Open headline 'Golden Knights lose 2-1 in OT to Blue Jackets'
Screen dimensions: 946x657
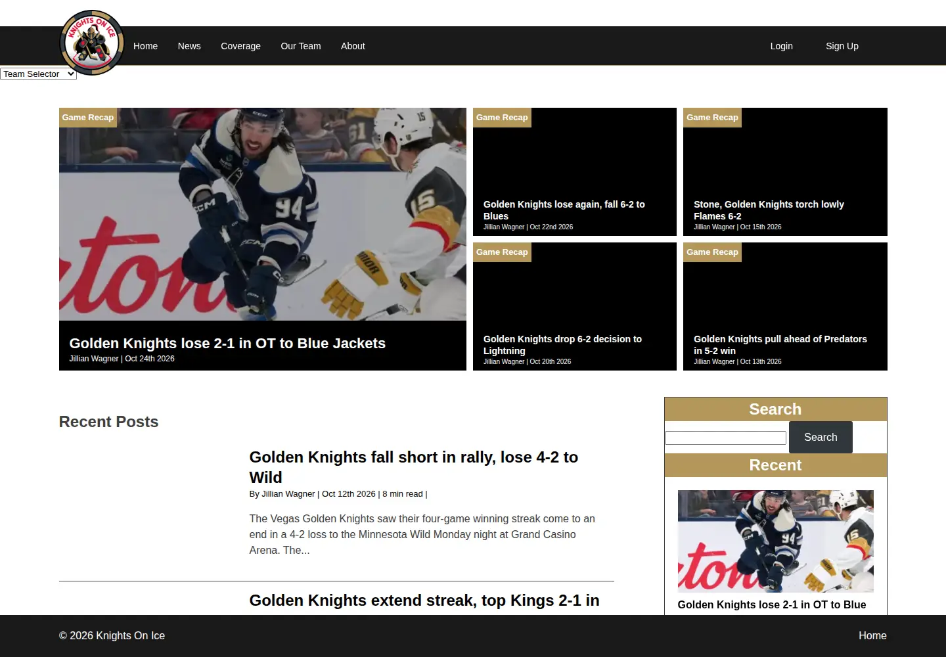click(227, 343)
